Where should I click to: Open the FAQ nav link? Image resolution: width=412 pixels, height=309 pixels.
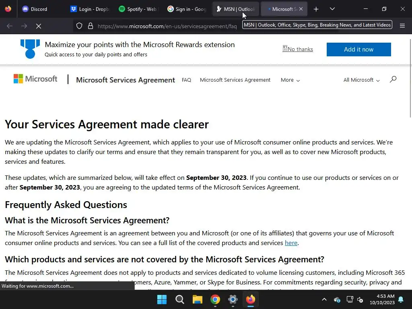(186, 80)
